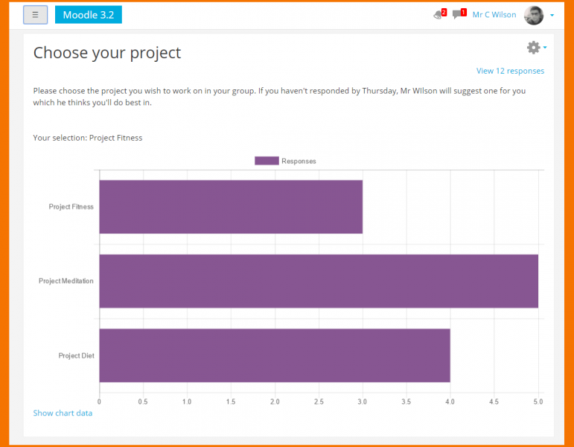This screenshot has width=574, height=447.
Task: Click the red unread notifications count badge
Action: (444, 12)
